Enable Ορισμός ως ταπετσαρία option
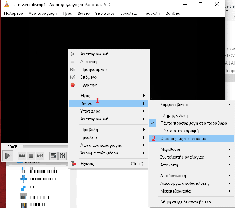The height and width of the screenshot is (208, 235). (x=191, y=139)
